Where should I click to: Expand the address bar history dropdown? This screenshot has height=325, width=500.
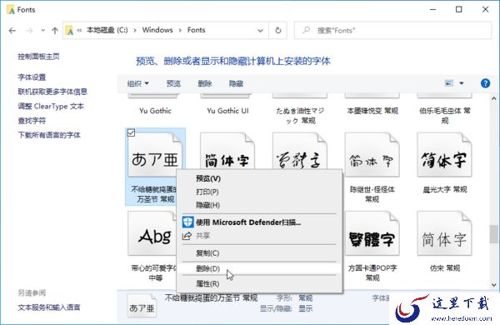[260, 31]
